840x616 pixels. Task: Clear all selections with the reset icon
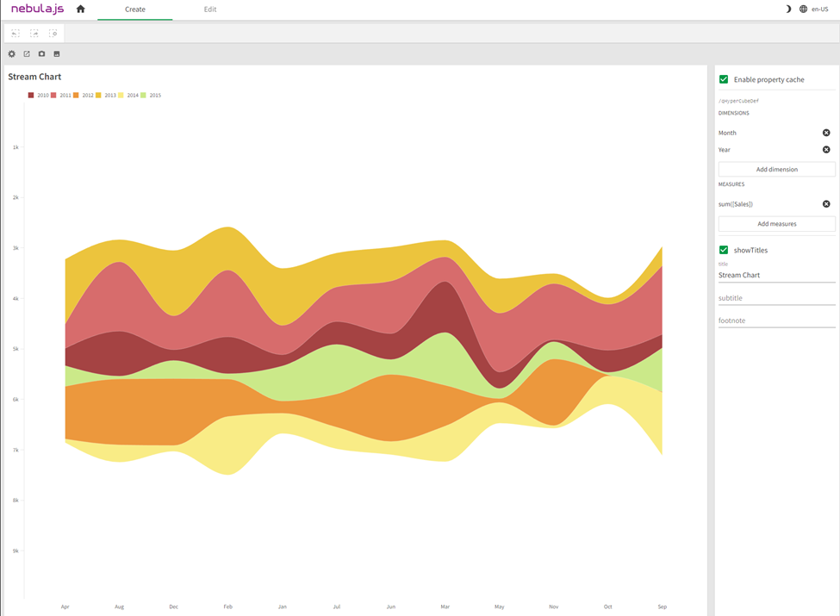click(x=53, y=33)
